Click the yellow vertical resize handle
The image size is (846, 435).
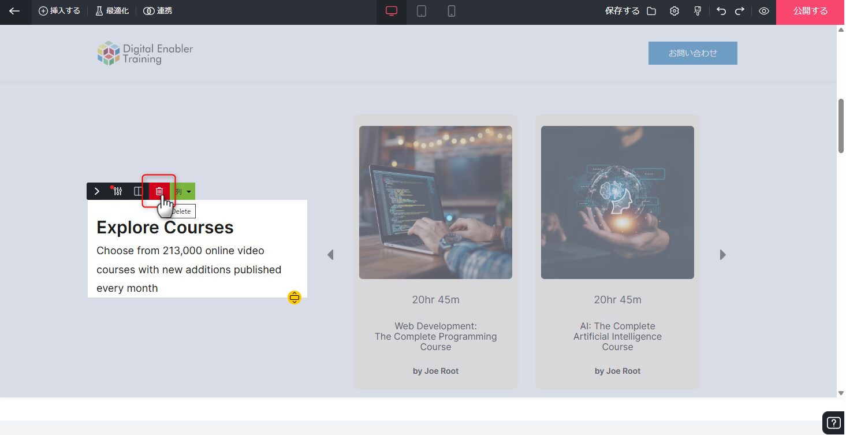pyautogui.click(x=295, y=298)
